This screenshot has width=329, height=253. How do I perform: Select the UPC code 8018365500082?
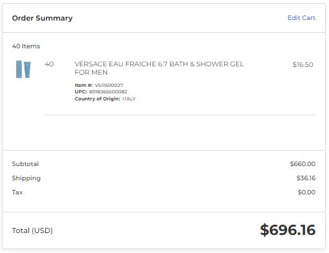tap(108, 91)
